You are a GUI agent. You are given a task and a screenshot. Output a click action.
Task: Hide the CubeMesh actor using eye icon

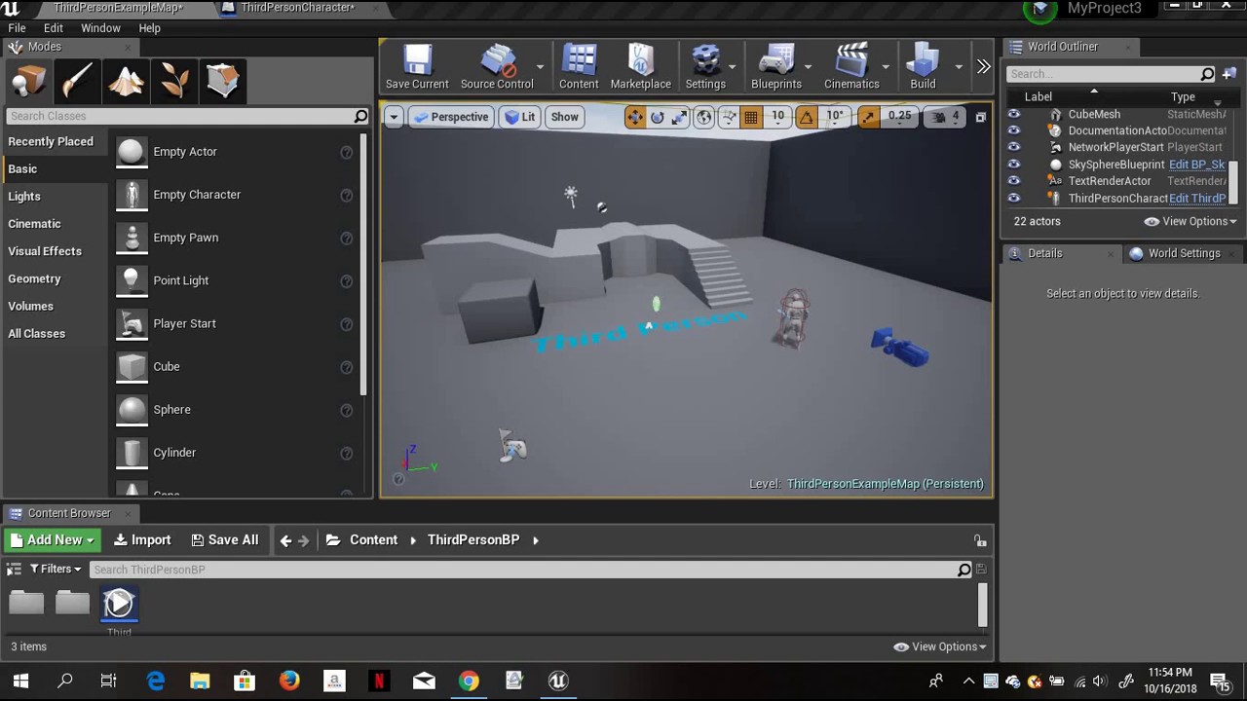click(1014, 115)
